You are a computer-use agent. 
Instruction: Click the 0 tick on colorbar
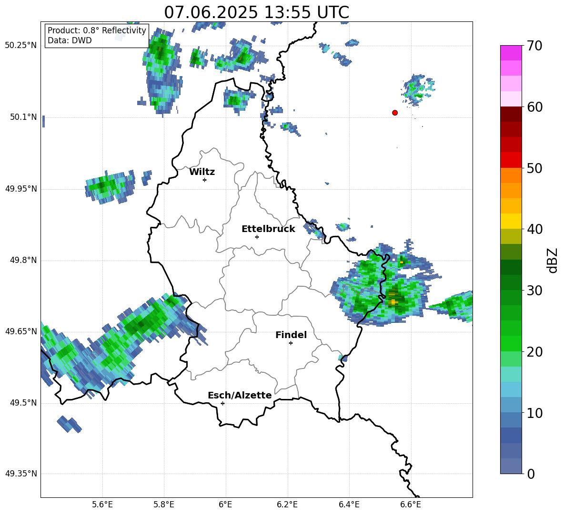point(531,474)
